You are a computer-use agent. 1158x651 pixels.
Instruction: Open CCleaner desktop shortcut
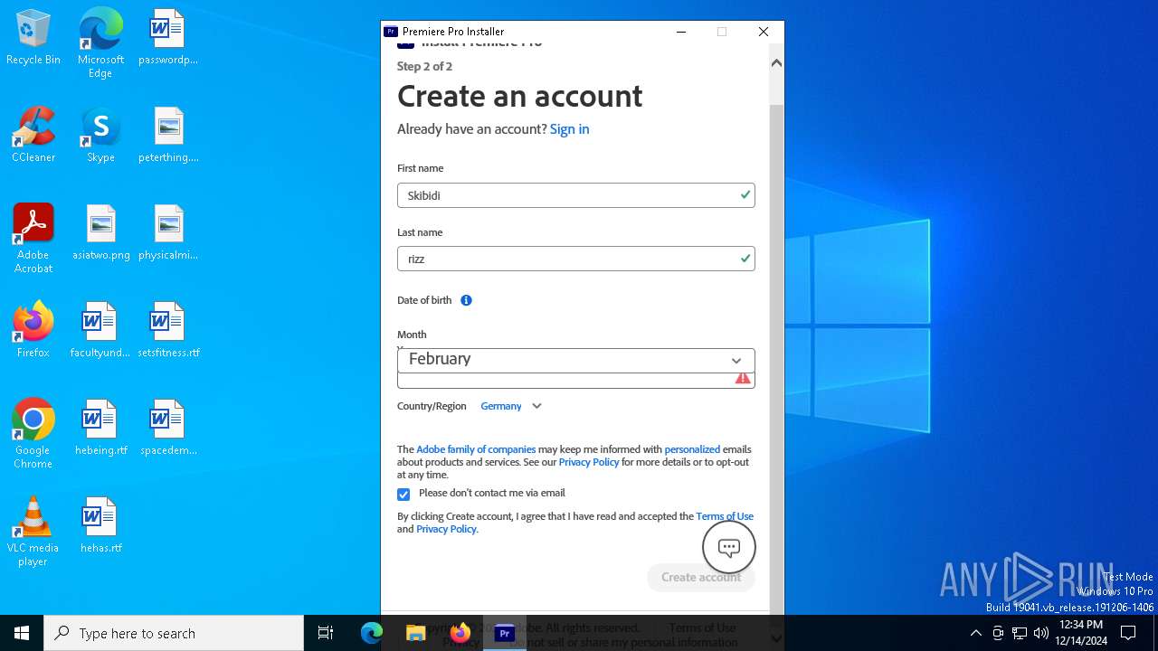tap(33, 136)
